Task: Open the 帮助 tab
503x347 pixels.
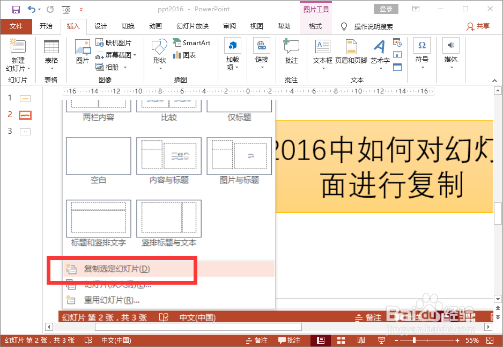Action: pos(284,26)
